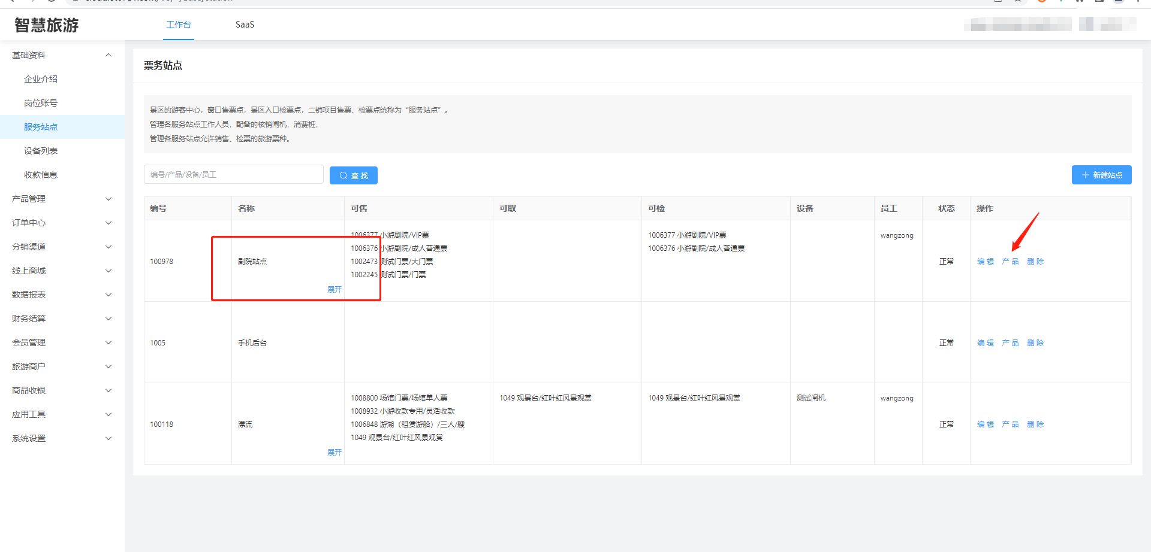Open 岗位账号 in the sidebar
1151x552 pixels.
pos(41,103)
